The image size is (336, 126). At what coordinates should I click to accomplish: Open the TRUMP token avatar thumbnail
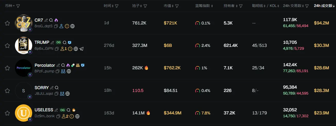coord(23,46)
